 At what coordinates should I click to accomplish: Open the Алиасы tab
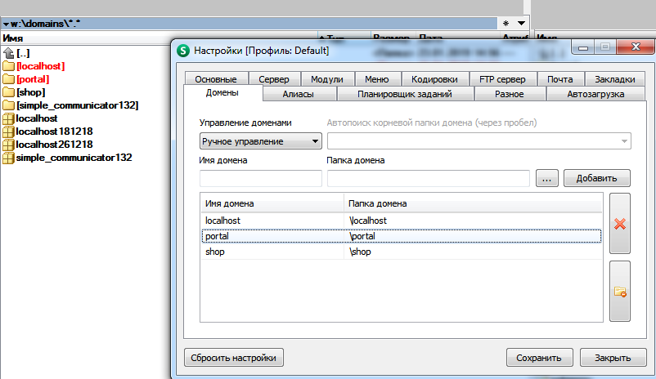(x=299, y=94)
